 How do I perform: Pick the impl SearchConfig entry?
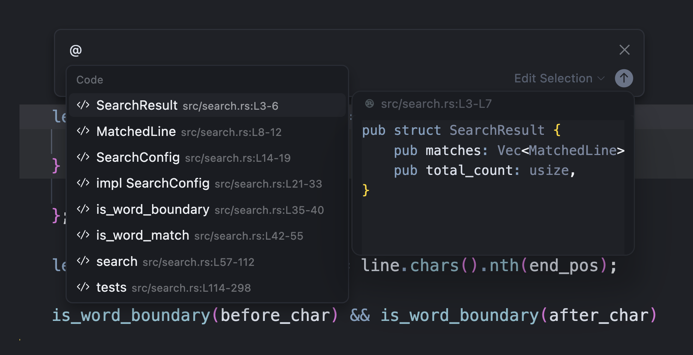point(207,183)
